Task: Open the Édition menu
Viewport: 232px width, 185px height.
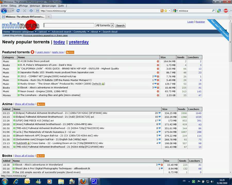Action: pyautogui.click(x=13, y=6)
